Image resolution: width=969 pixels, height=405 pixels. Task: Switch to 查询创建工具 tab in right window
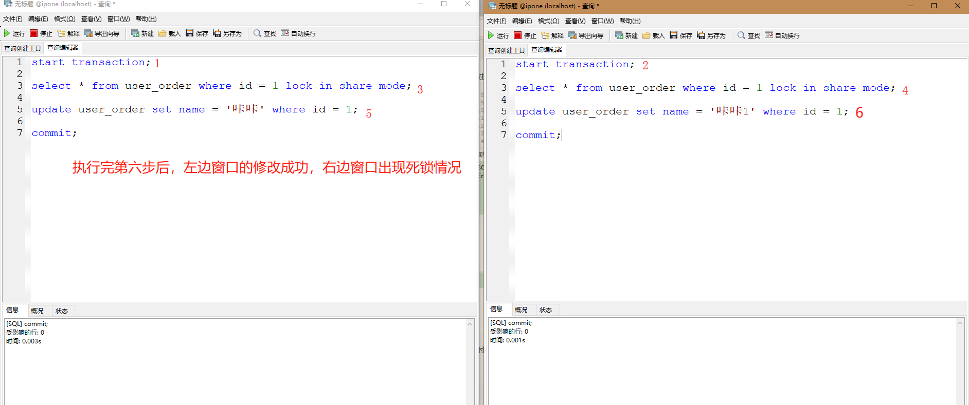point(507,50)
